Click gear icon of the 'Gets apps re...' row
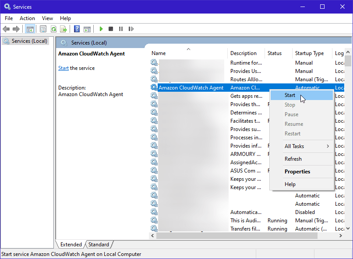 point(154,96)
